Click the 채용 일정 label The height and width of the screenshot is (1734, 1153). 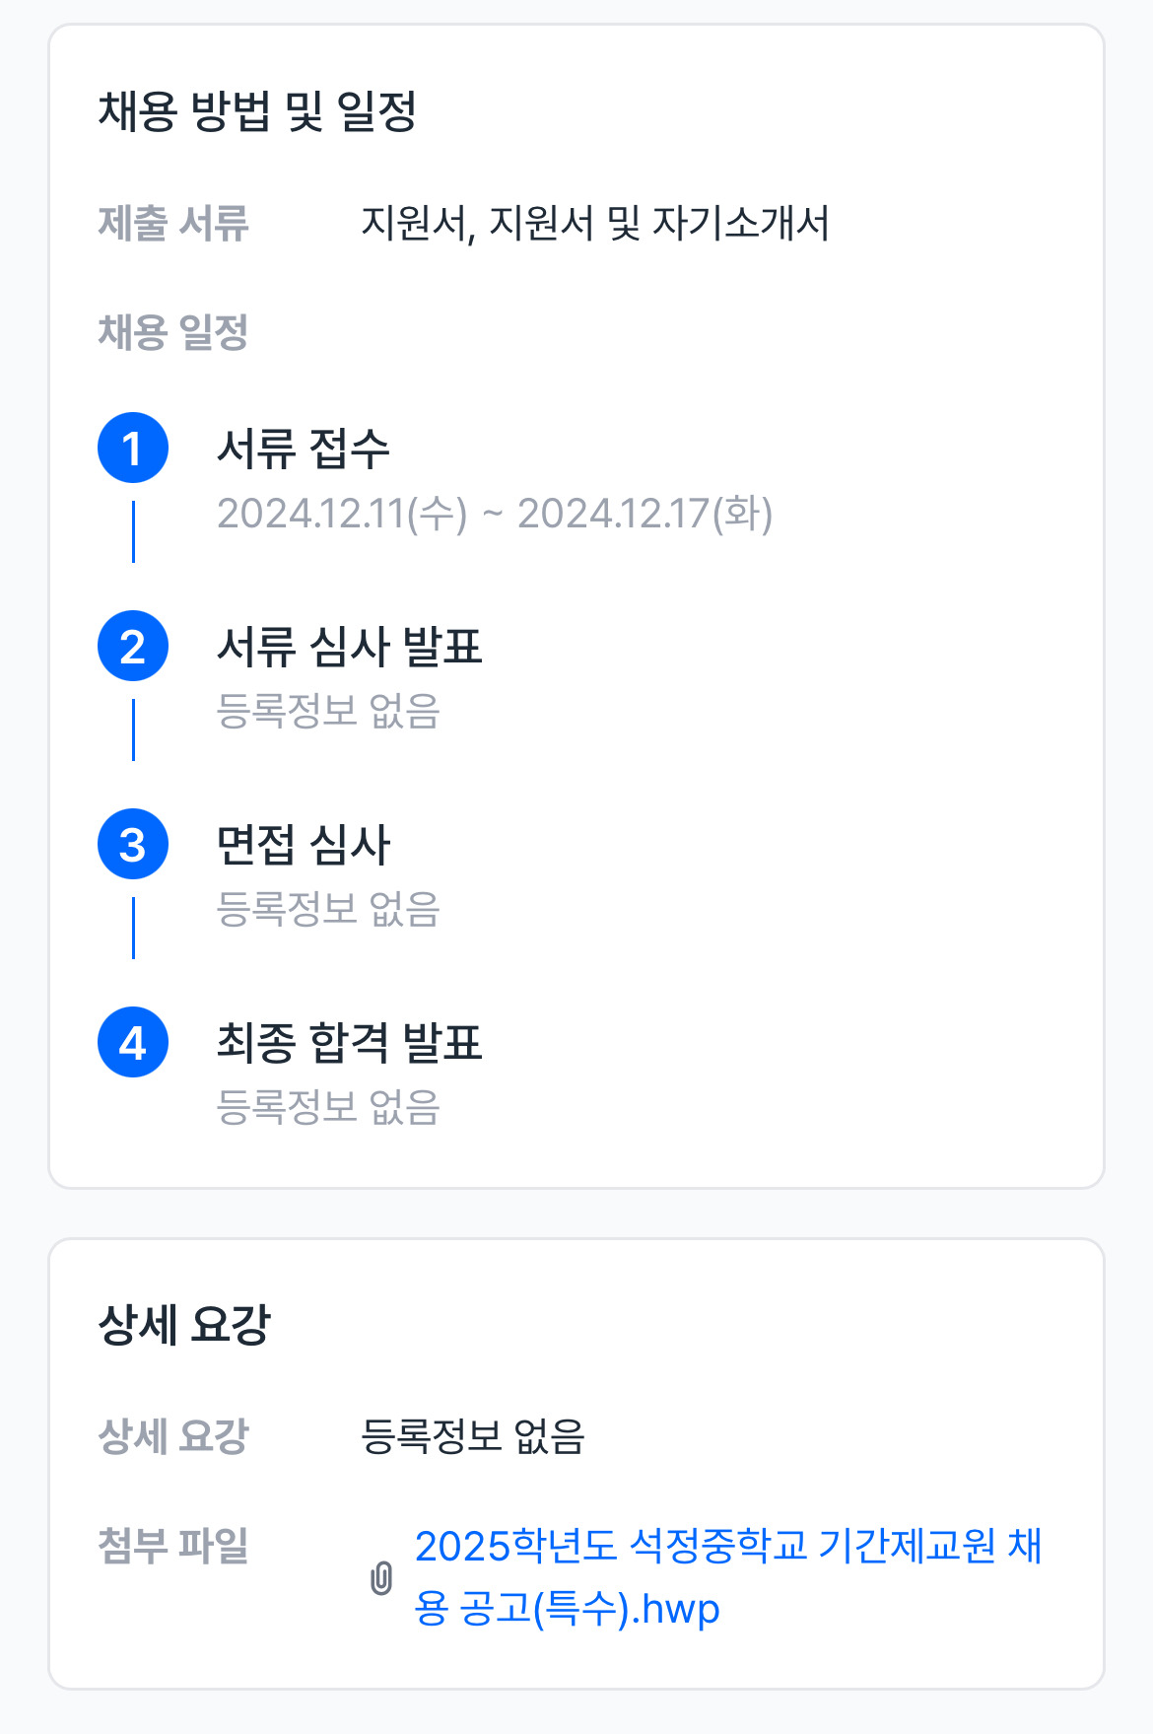(173, 332)
